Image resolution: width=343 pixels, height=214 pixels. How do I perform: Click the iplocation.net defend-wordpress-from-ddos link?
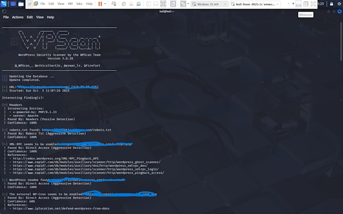click(61, 208)
